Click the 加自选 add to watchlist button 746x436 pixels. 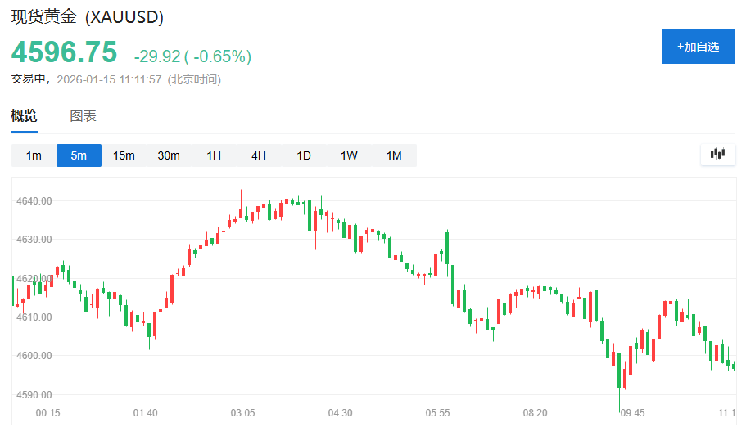(698, 47)
